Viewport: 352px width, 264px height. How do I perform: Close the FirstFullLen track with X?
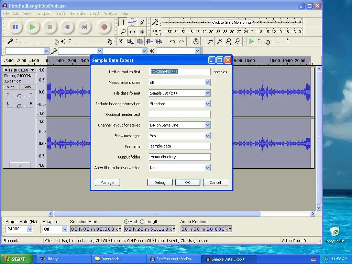click(6, 70)
